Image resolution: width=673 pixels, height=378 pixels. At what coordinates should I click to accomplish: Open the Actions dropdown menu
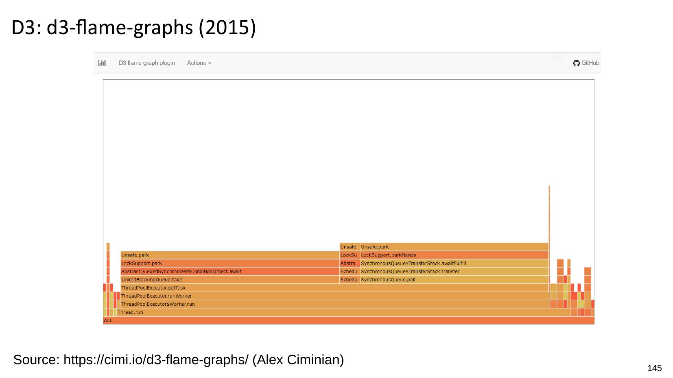pyautogui.click(x=199, y=63)
